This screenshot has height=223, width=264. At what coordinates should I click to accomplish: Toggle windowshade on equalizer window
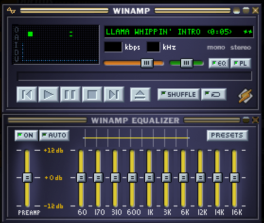point(246,120)
